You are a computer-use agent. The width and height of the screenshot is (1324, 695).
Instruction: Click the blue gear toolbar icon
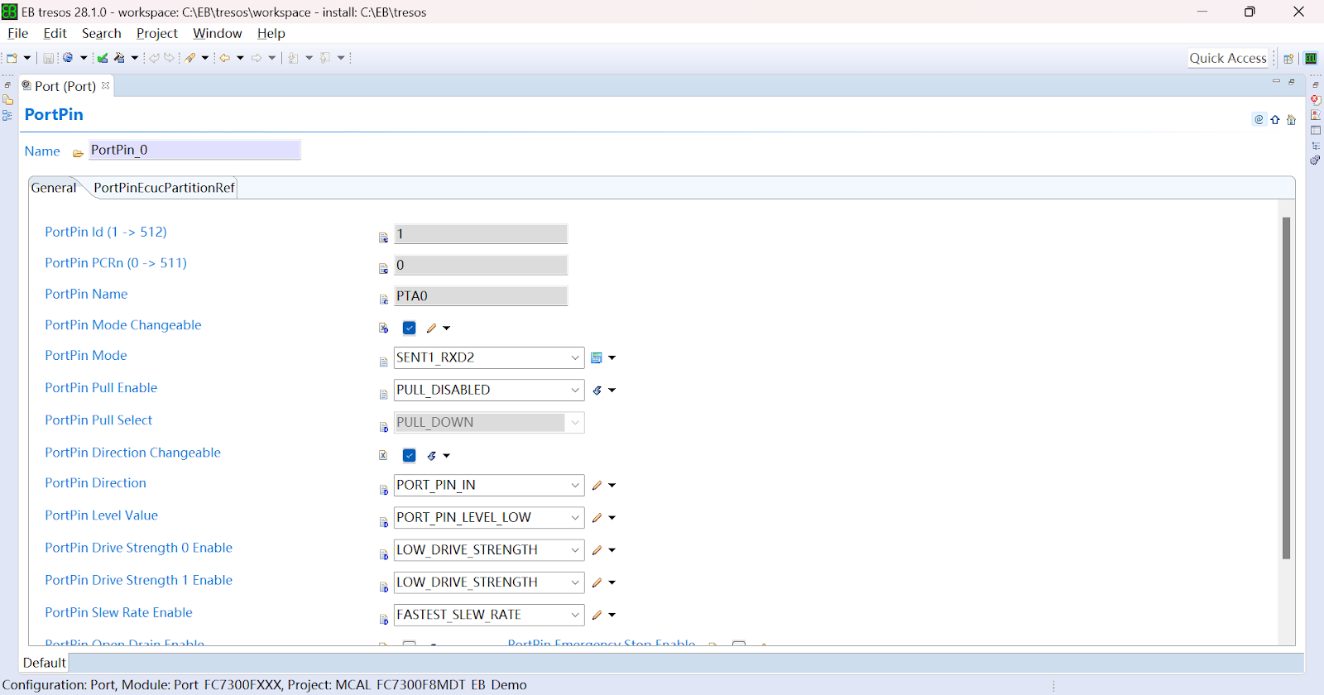pos(68,58)
